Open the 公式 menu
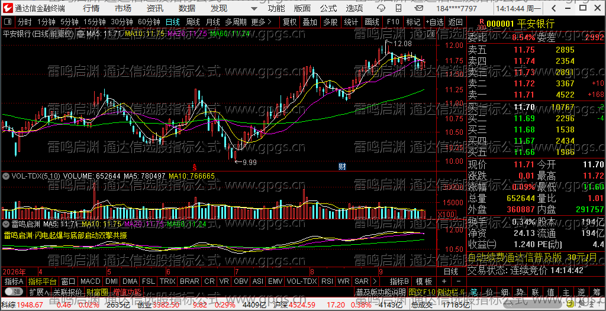This screenshot has height=311, width=606. 328,8
